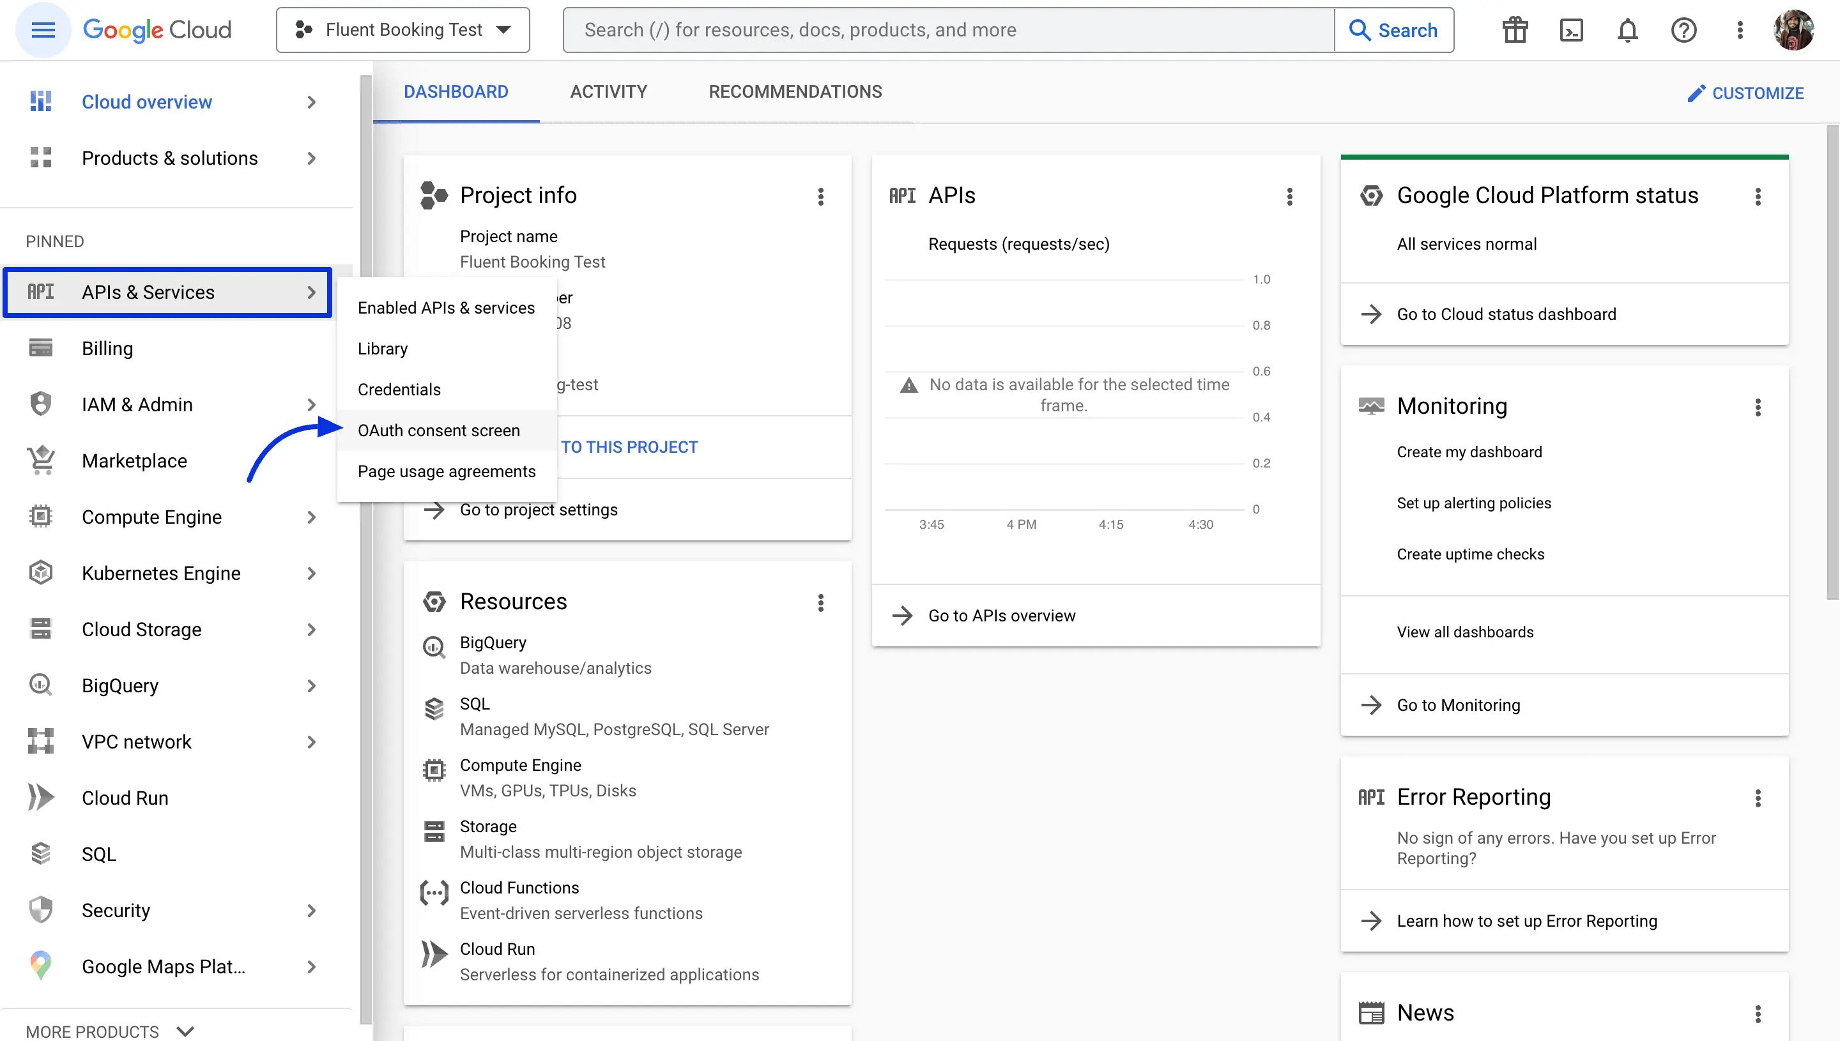Open the Fluent Booking Test project selector
Image resolution: width=1840 pixels, height=1041 pixels.
(402, 30)
